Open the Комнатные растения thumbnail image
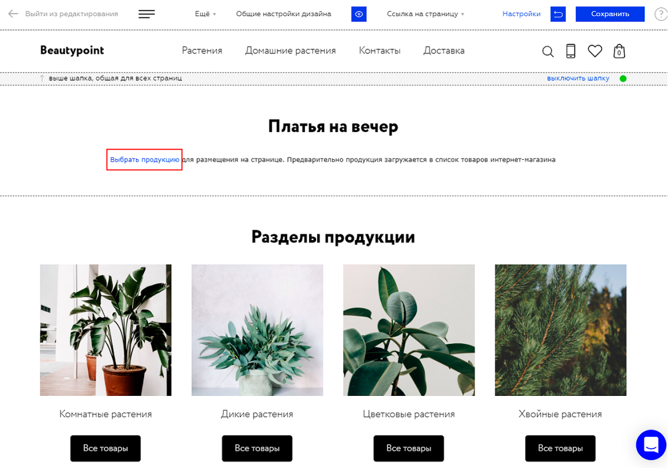 pyautogui.click(x=106, y=330)
